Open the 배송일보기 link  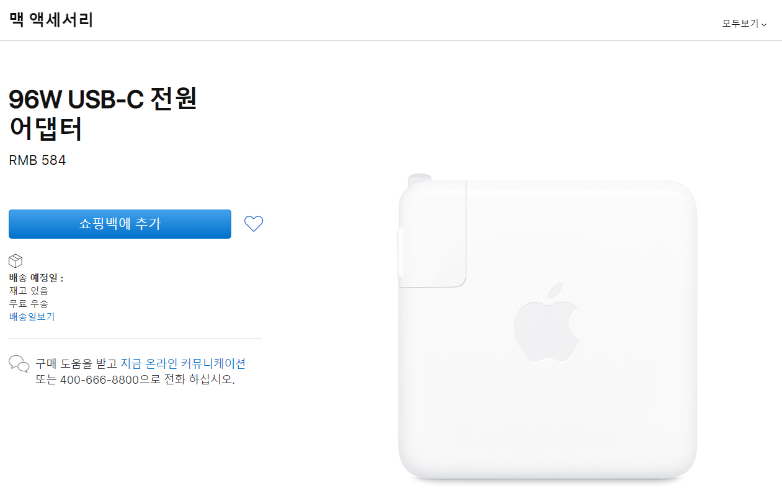tap(32, 317)
